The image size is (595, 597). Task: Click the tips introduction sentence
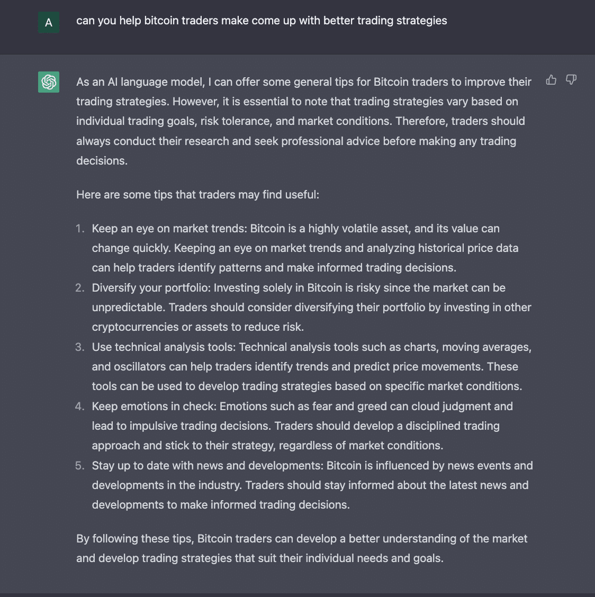point(198,194)
